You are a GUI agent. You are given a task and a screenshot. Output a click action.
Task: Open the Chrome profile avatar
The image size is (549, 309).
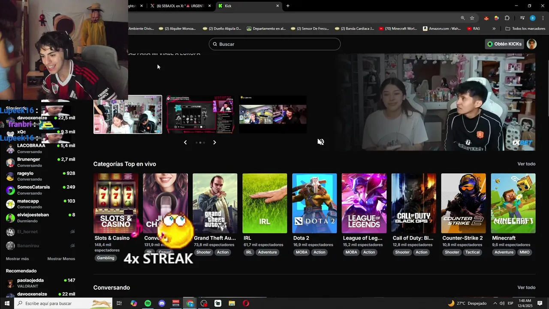point(533,18)
